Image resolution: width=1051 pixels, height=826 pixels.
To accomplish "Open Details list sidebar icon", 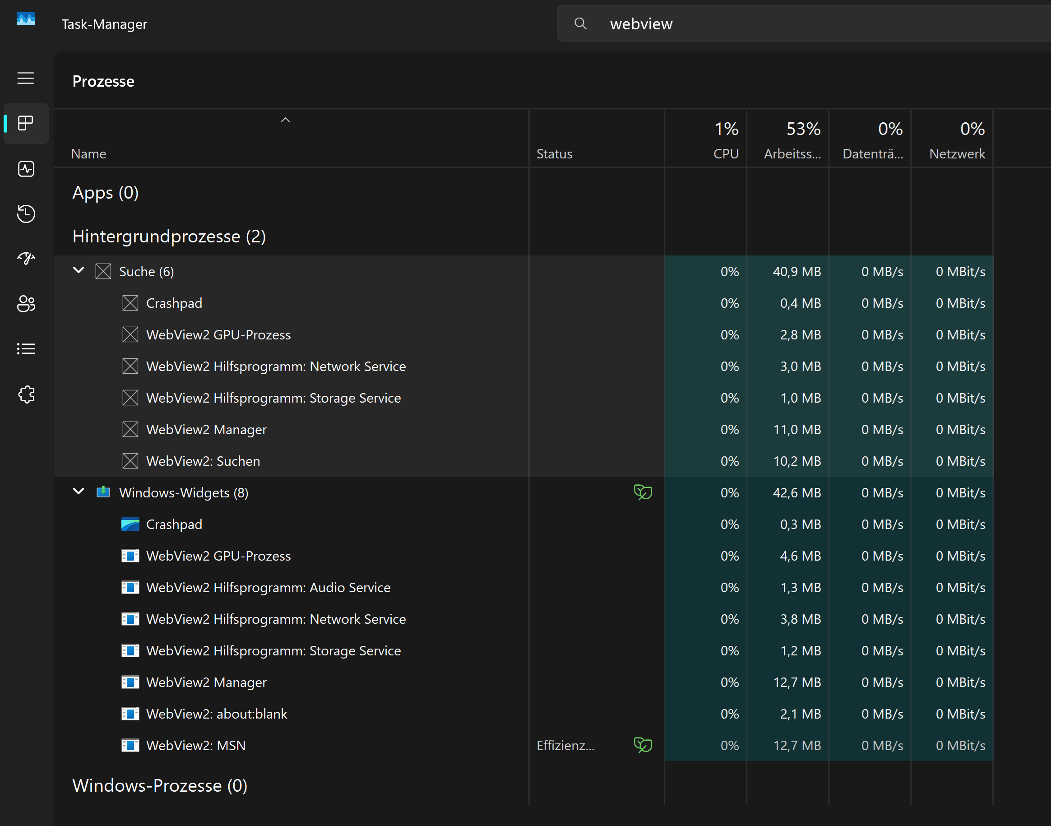I will pyautogui.click(x=26, y=348).
